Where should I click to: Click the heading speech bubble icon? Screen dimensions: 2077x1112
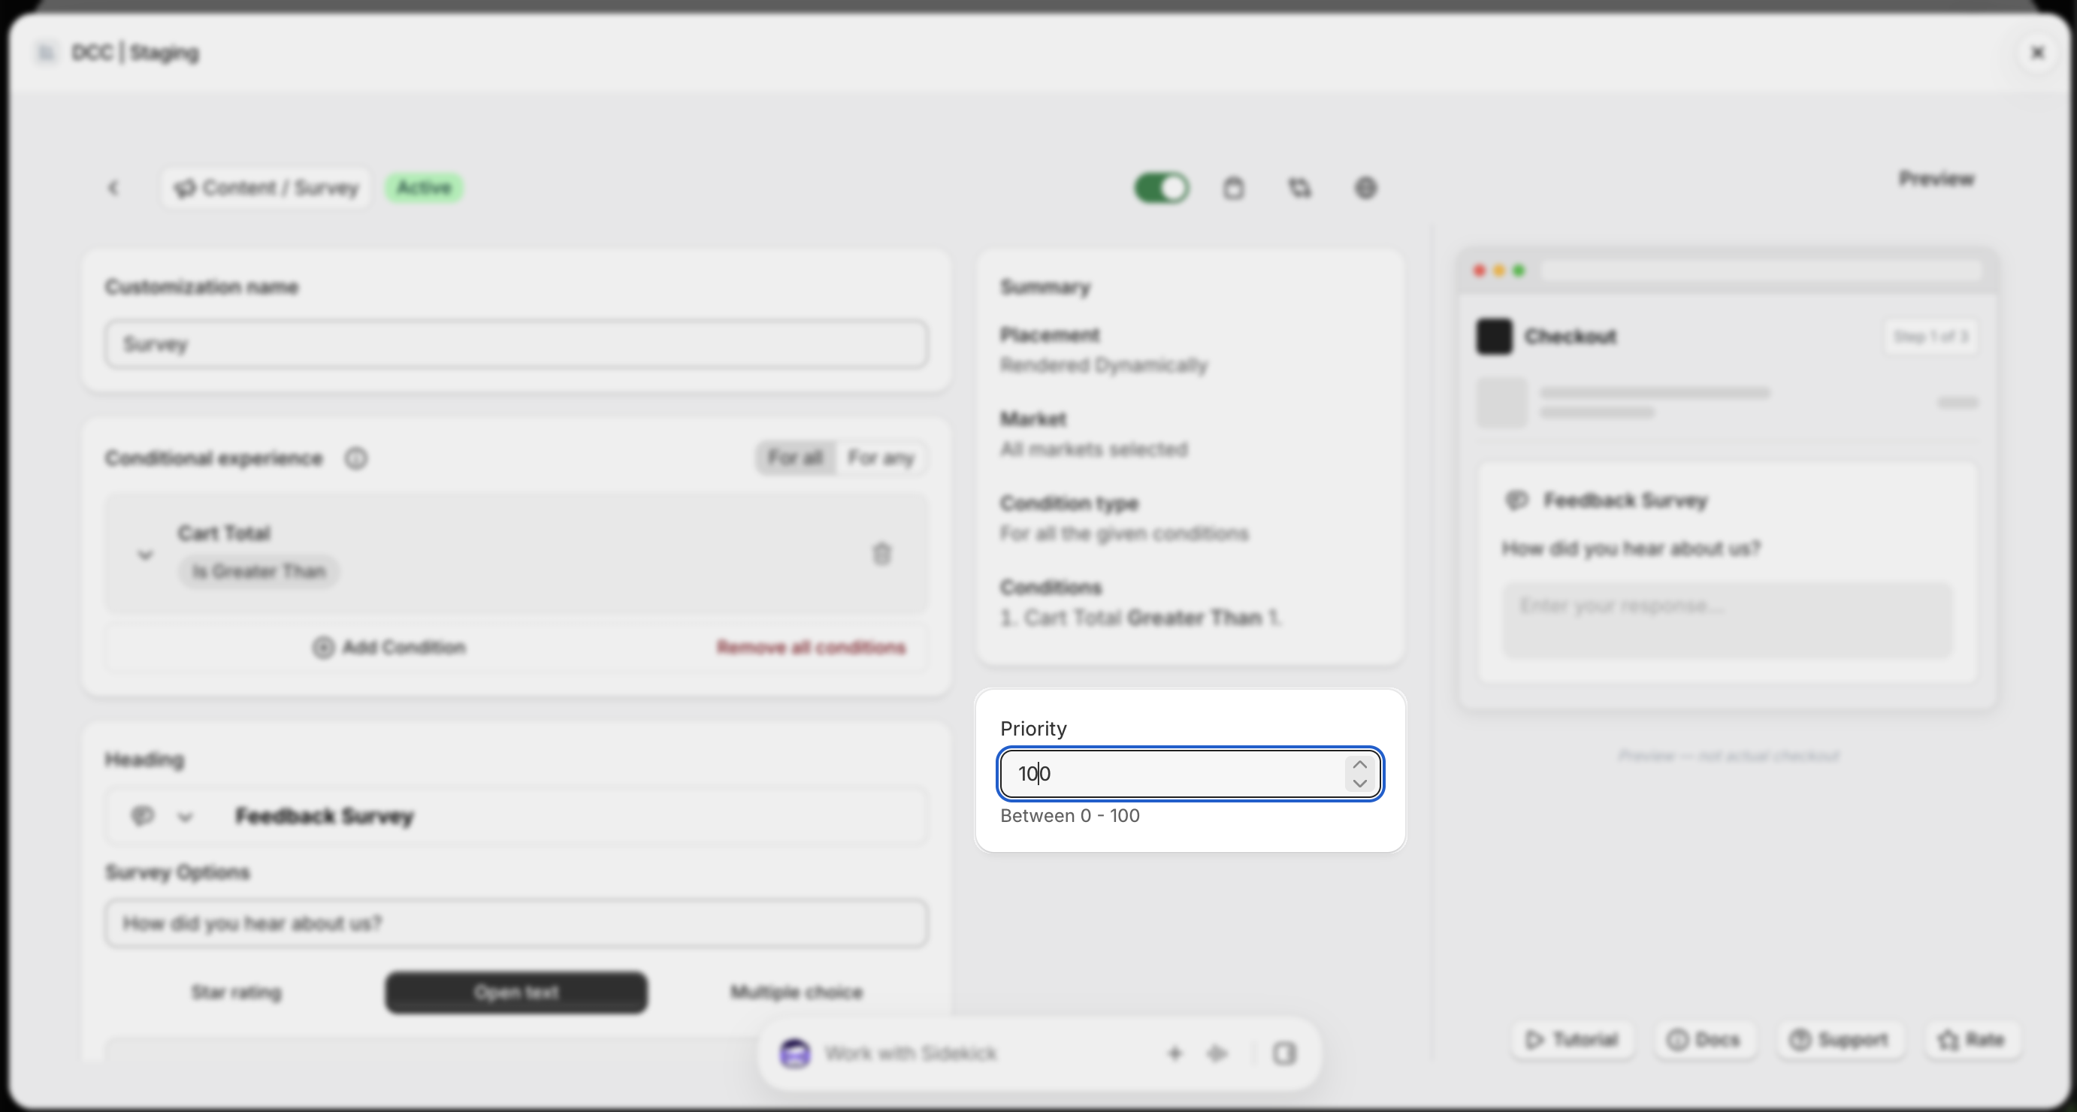(142, 816)
